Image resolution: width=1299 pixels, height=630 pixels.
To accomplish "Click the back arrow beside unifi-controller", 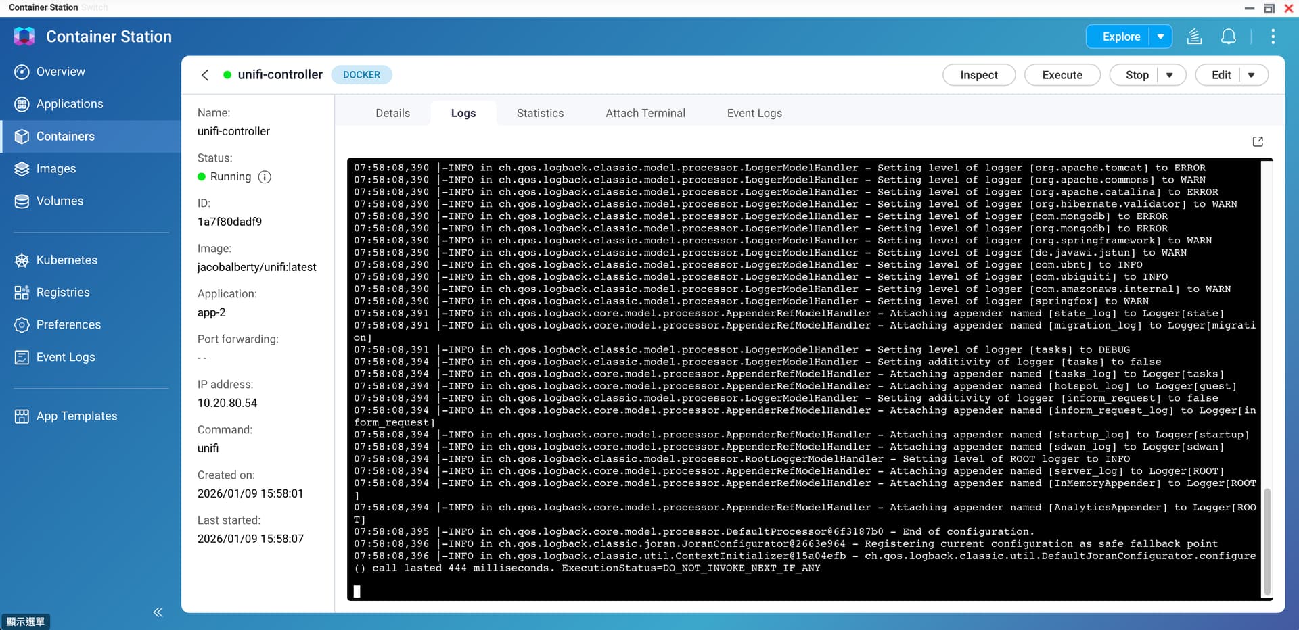I will (205, 75).
